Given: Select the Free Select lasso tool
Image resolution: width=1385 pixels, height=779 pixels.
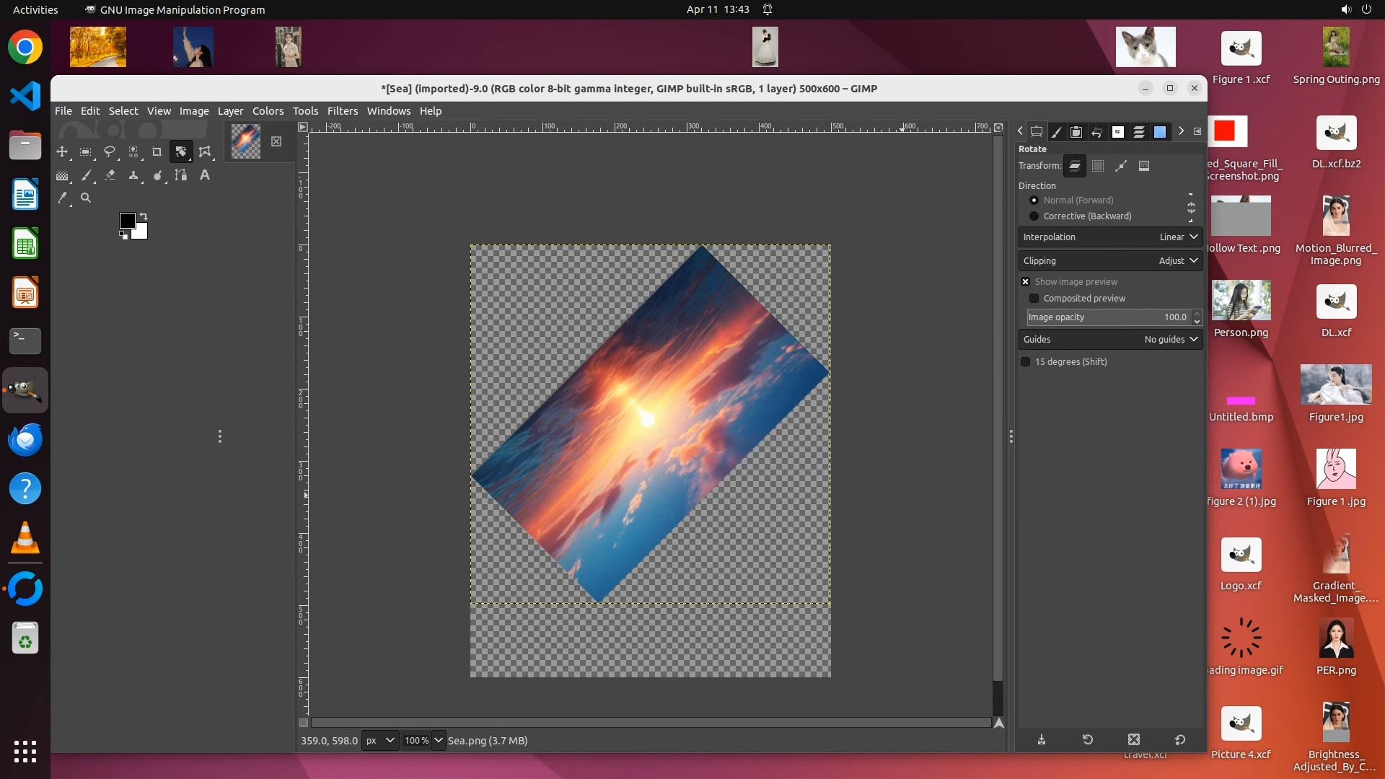Looking at the screenshot, I should click(x=110, y=151).
